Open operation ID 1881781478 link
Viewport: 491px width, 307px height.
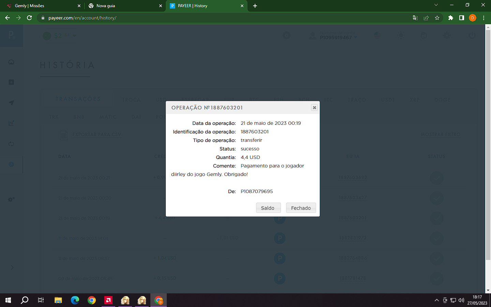click(353, 278)
